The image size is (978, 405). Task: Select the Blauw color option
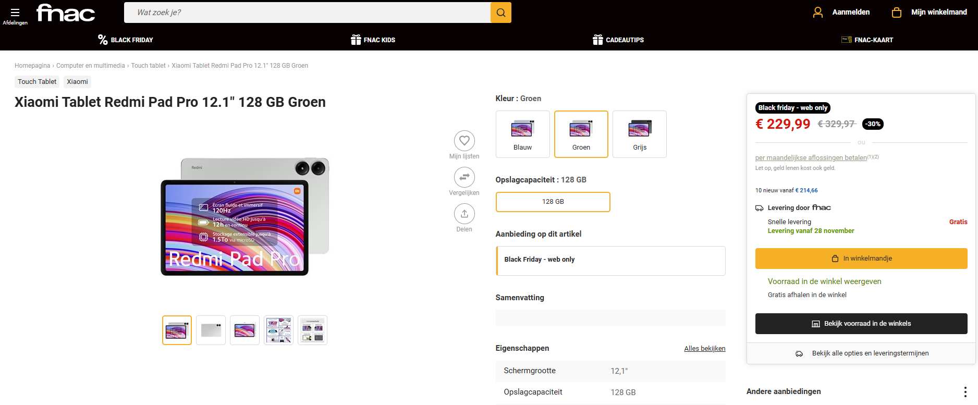(x=522, y=134)
